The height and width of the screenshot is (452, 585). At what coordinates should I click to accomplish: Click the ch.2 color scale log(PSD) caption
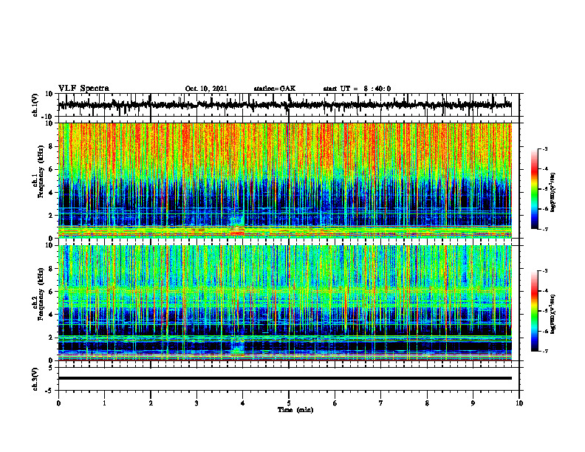[x=553, y=314]
